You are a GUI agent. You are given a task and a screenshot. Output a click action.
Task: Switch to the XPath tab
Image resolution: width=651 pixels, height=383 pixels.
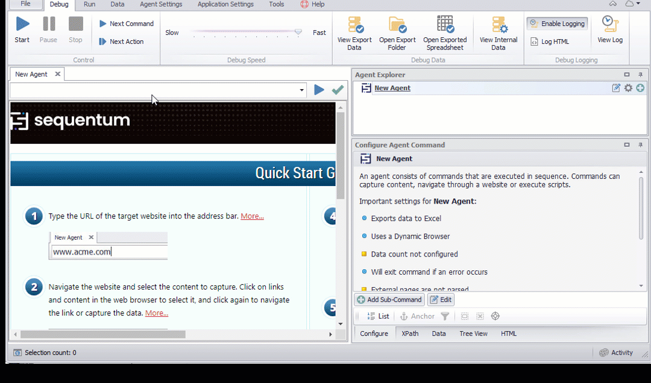pyautogui.click(x=410, y=334)
